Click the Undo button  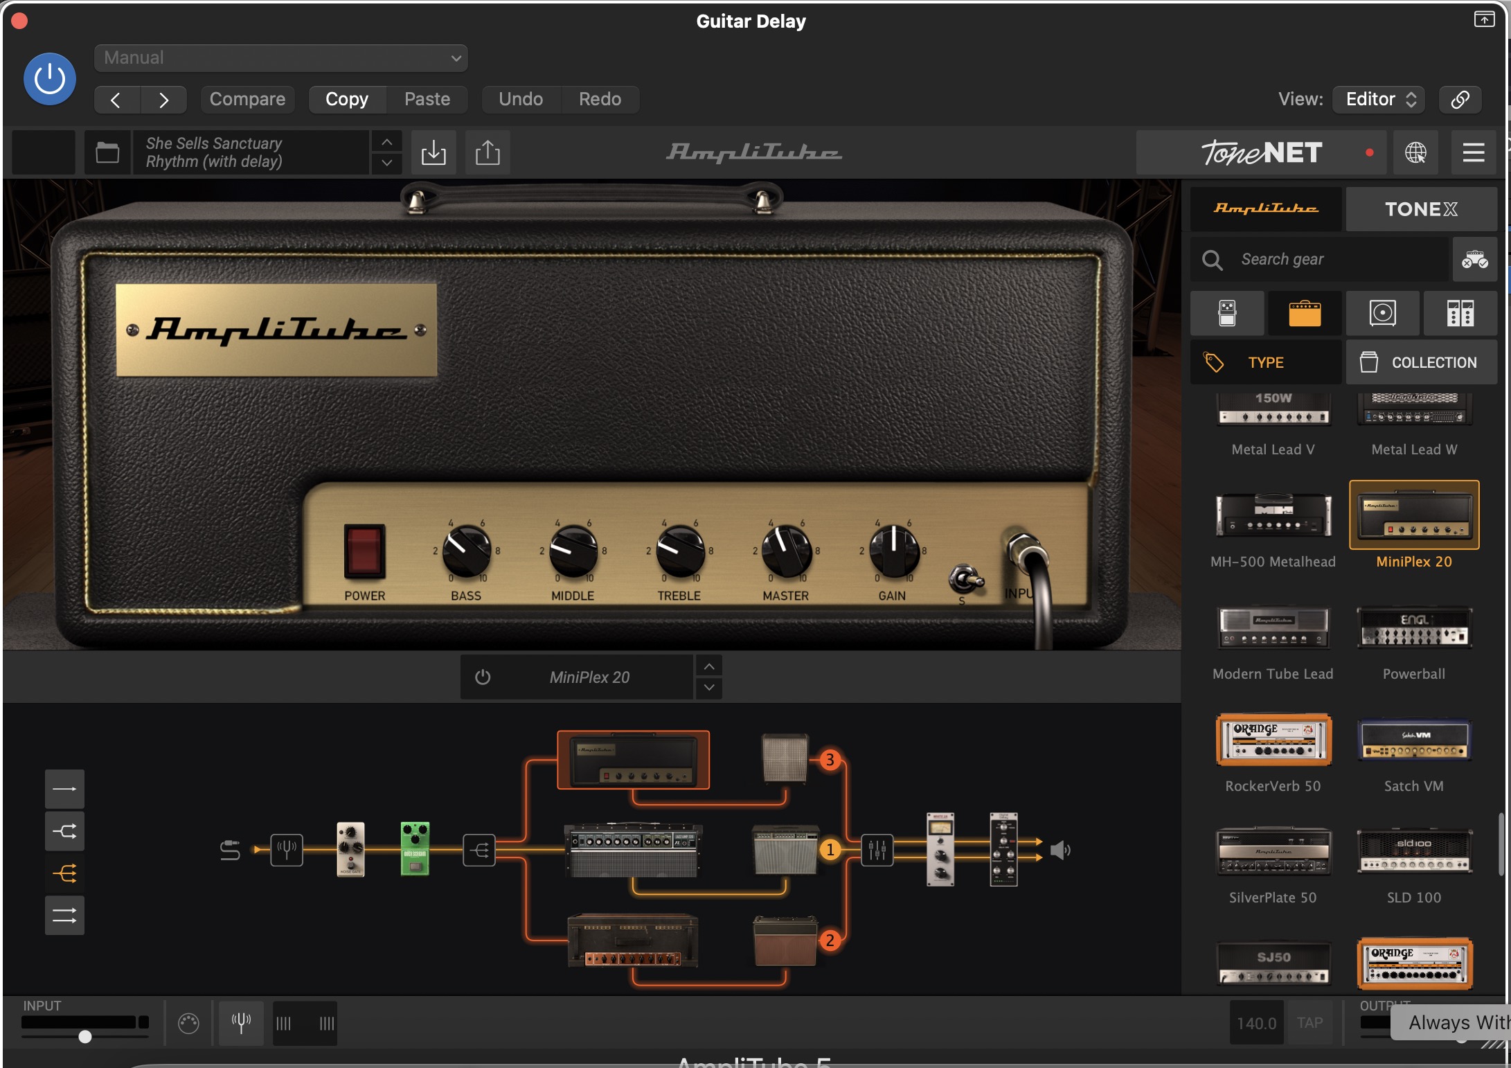pos(521,100)
